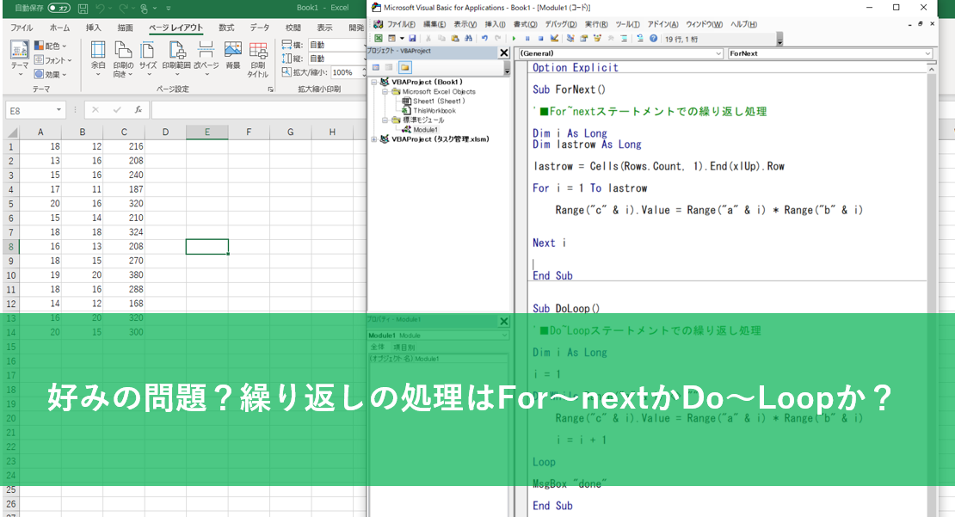Open the デバッグ(D) menu in VBA editor
The image size is (955, 517).
pyautogui.click(x=560, y=24)
